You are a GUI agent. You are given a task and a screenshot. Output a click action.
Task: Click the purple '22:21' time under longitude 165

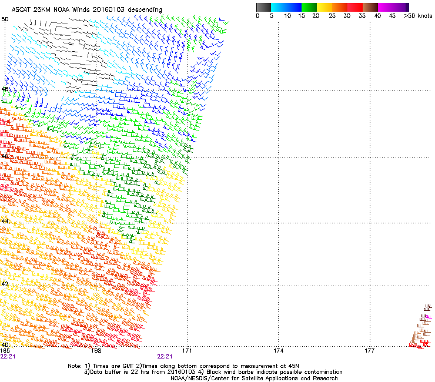click(8, 357)
